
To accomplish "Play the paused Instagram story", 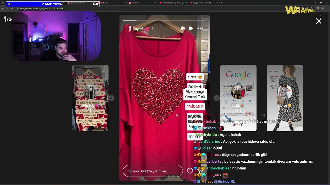I will click(191, 29).
